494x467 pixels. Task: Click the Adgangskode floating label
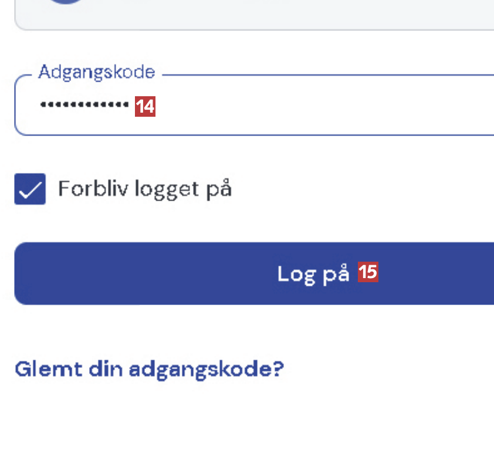[x=97, y=72]
